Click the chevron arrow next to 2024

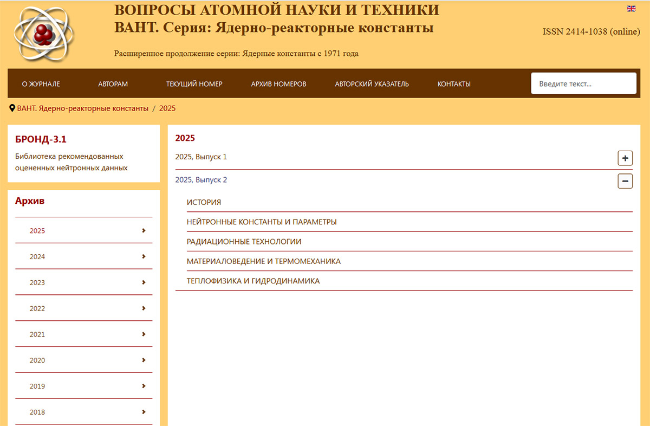(144, 256)
